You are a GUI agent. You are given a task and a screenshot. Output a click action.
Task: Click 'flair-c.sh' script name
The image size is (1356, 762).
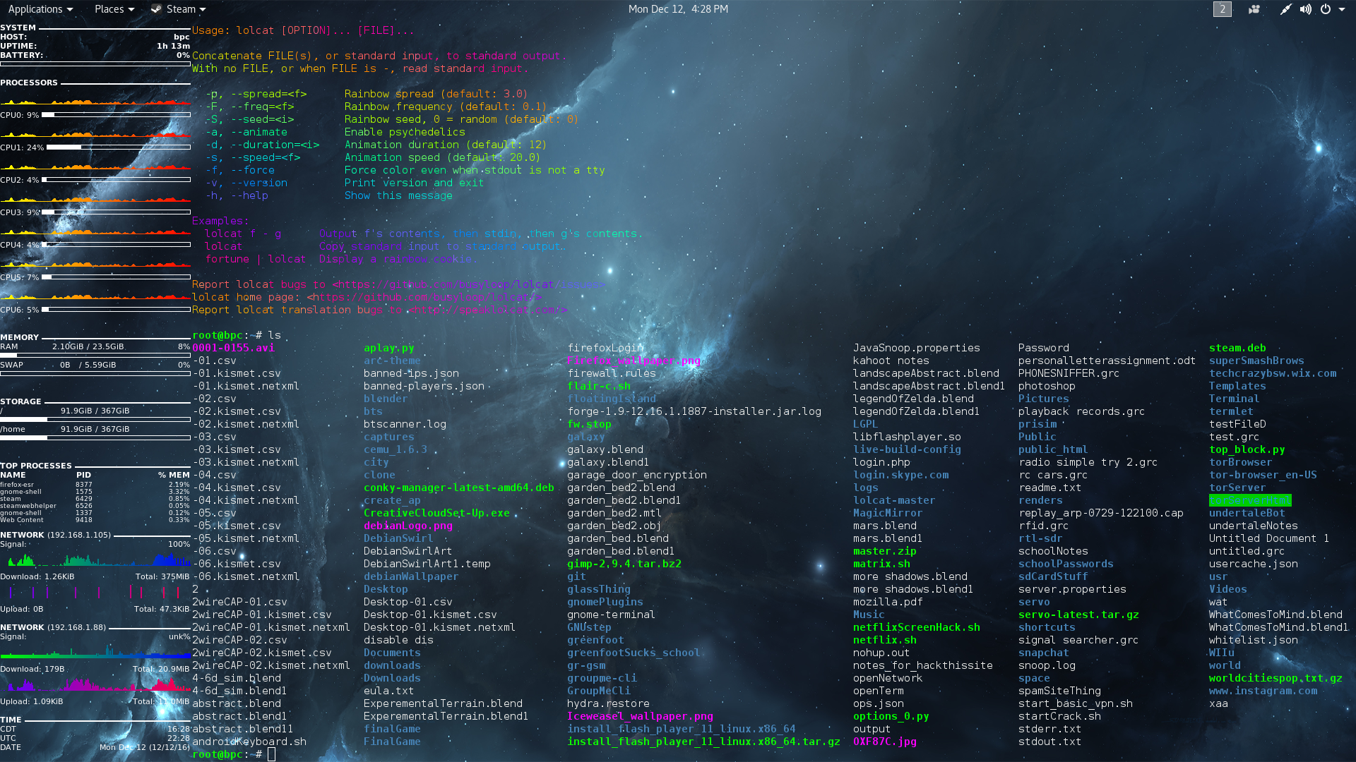(x=599, y=386)
